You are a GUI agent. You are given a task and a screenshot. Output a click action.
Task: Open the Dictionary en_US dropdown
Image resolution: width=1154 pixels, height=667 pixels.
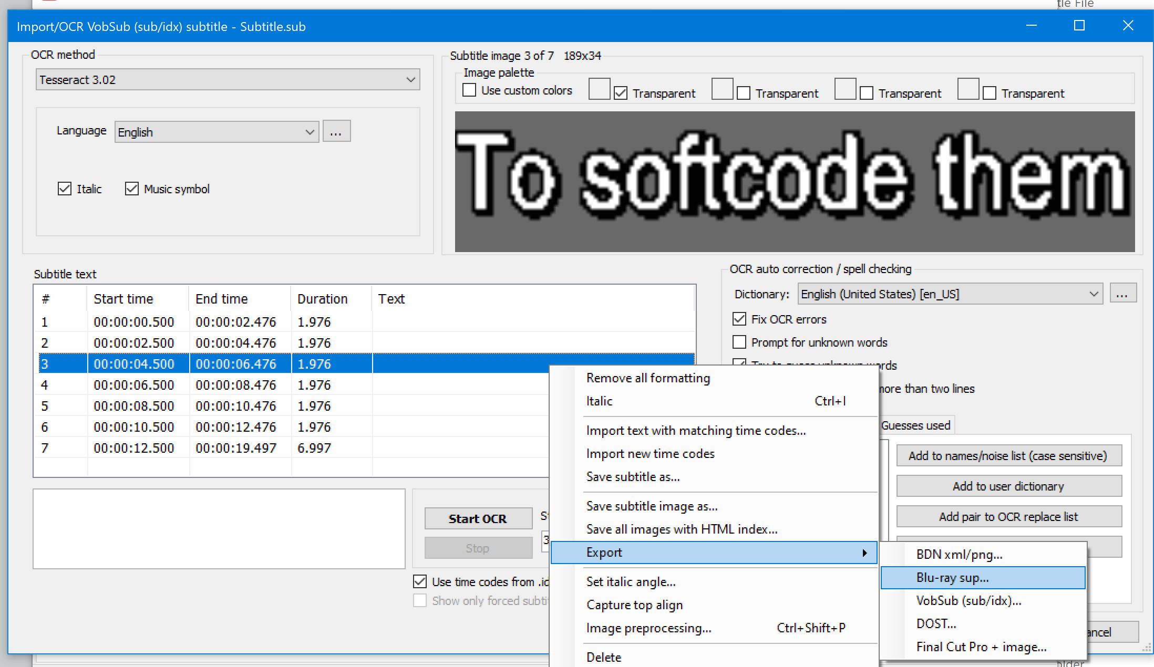click(950, 294)
